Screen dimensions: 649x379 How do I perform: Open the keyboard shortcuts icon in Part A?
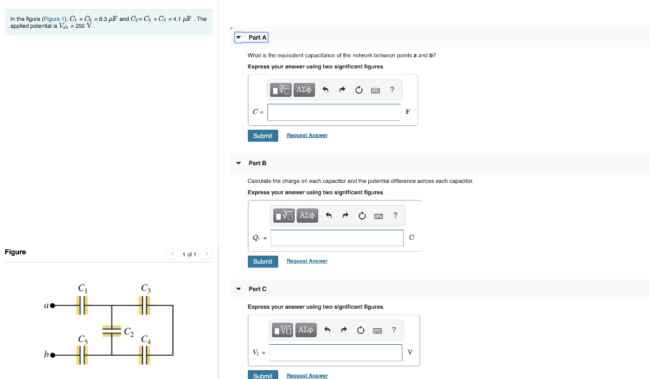click(375, 89)
